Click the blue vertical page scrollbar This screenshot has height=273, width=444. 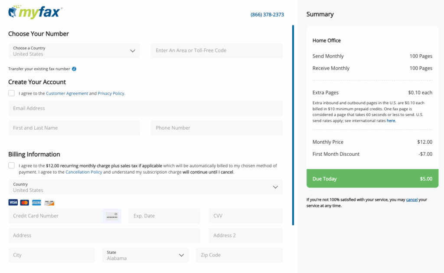[x=293, y=125]
